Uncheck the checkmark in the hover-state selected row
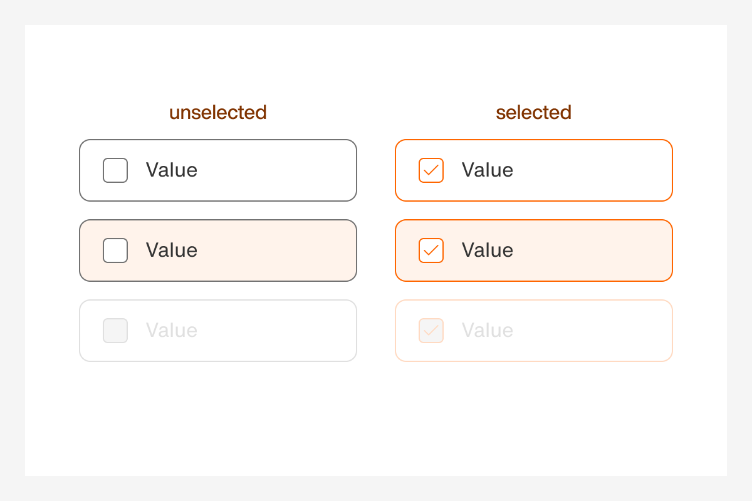Screen dimensions: 752x501 click(x=431, y=250)
